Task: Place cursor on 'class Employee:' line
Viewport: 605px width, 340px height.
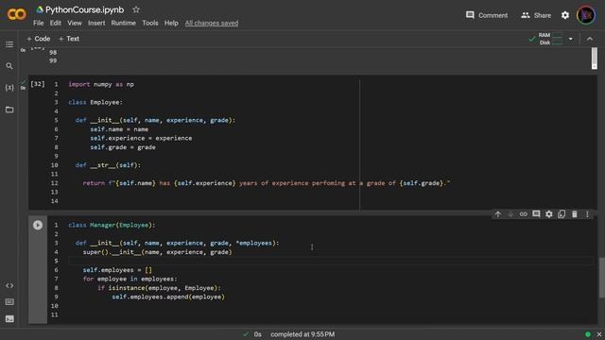Action: (x=95, y=103)
